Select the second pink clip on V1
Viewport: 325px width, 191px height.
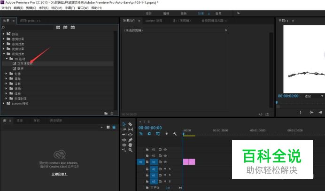coord(192,162)
